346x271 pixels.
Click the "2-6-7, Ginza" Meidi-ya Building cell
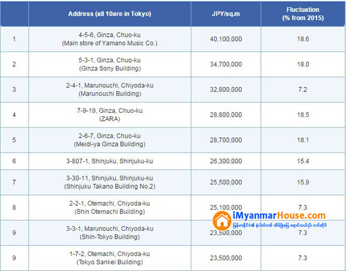click(x=109, y=140)
